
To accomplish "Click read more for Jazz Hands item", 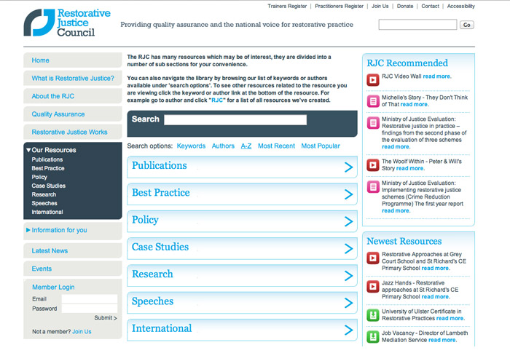I will (x=436, y=297).
